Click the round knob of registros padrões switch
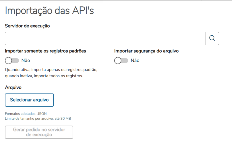Viewport: 232px width, 143px height. pos(8,61)
